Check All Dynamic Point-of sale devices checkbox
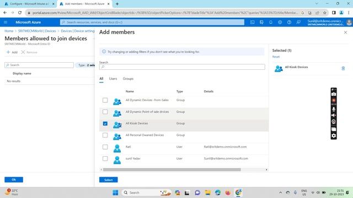Screen dimensions: 353x198 105,112
